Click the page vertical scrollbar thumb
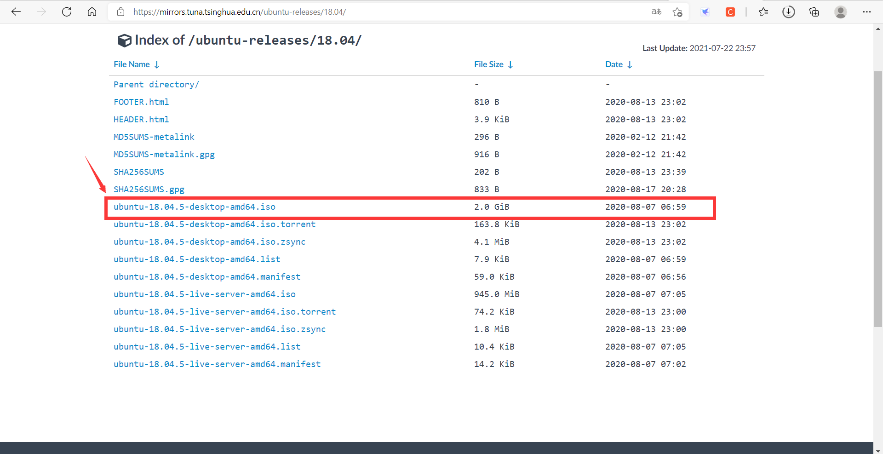 point(878,199)
